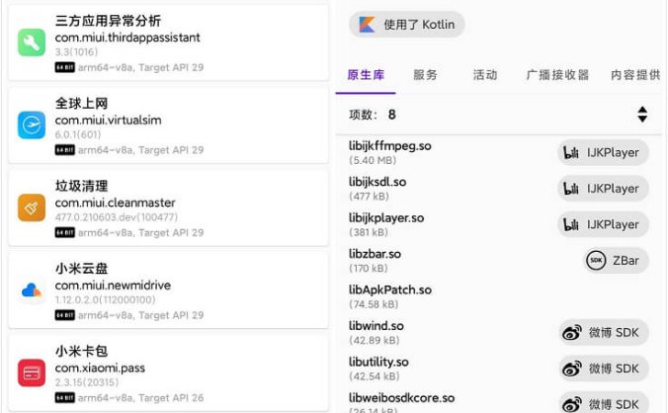Open the sort arrows next to 项数
Image resolution: width=668 pixels, height=413 pixels.
642,115
